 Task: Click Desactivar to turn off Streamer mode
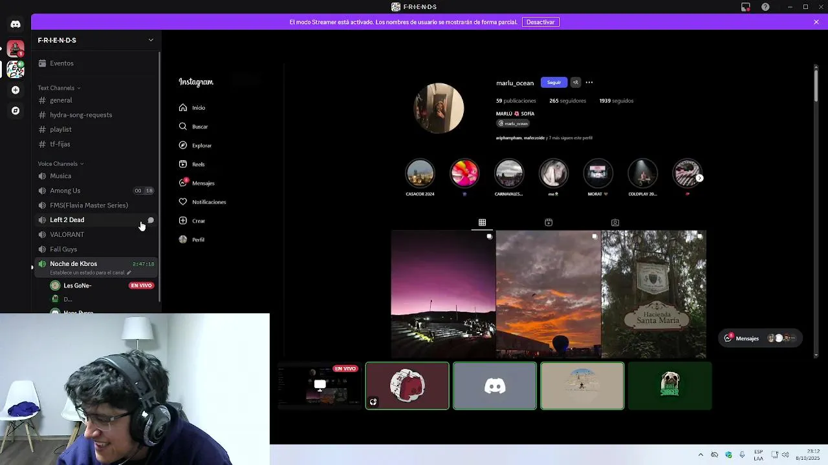pyautogui.click(x=540, y=22)
